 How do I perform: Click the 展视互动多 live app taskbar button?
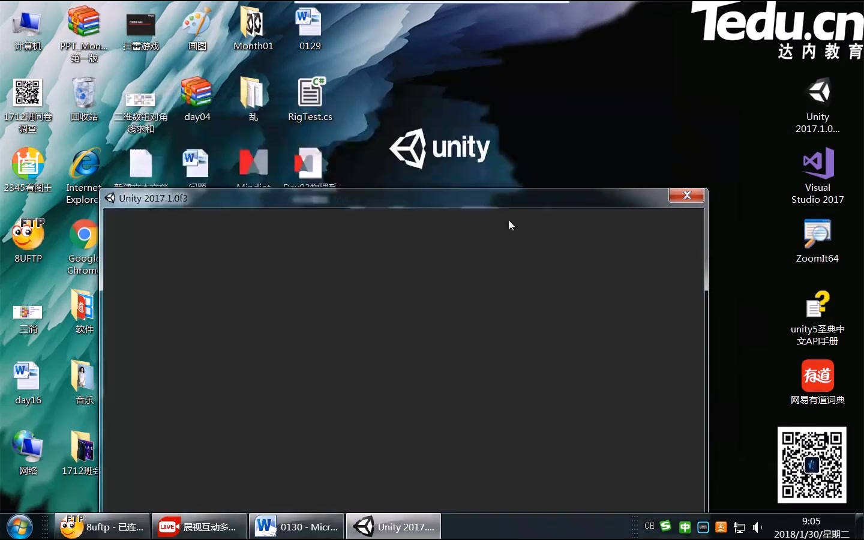198,526
